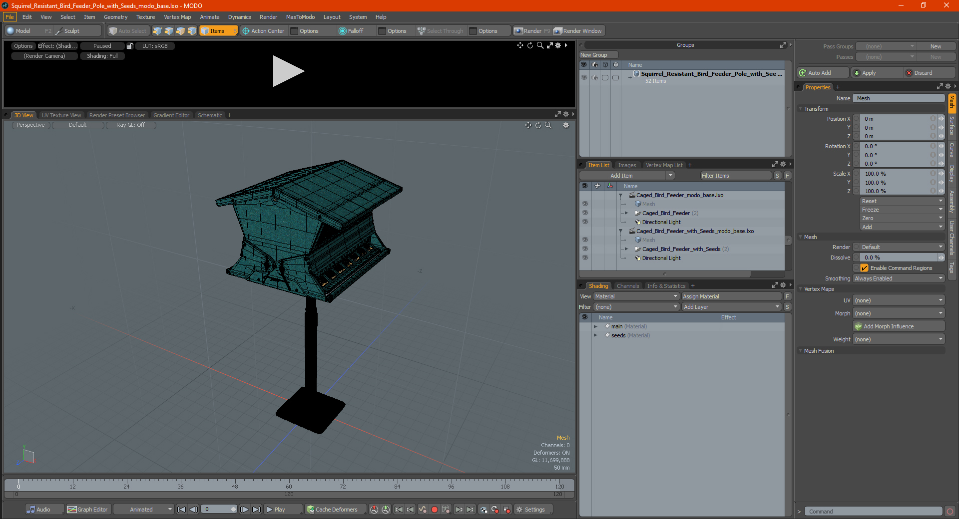Click the Ray GL: Off button

(x=130, y=125)
